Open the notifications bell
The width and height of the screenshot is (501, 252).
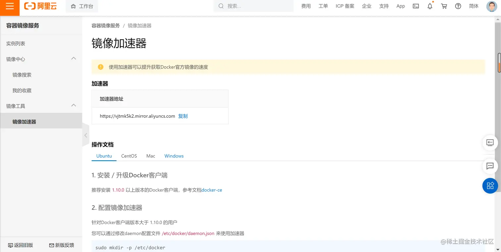click(430, 6)
